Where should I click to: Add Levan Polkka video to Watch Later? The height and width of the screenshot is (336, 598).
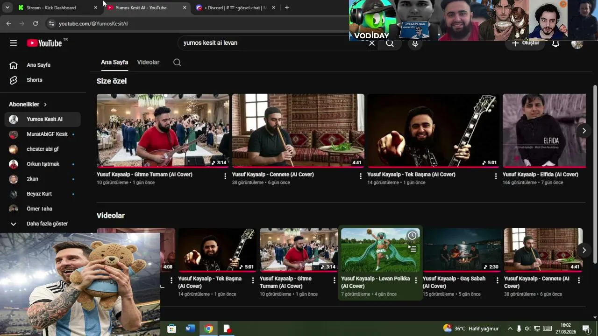(412, 236)
